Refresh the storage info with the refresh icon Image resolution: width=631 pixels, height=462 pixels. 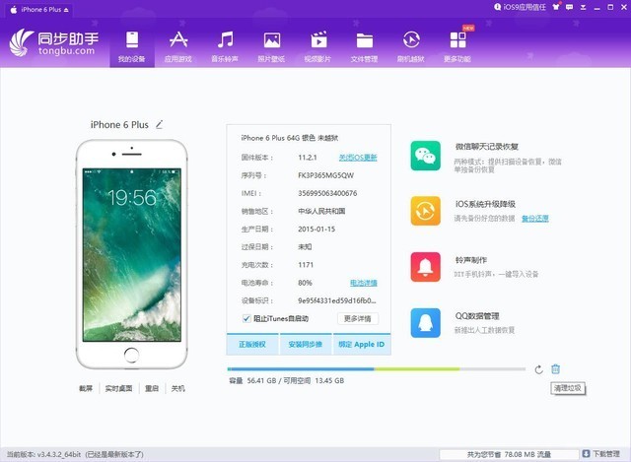pyautogui.click(x=539, y=369)
